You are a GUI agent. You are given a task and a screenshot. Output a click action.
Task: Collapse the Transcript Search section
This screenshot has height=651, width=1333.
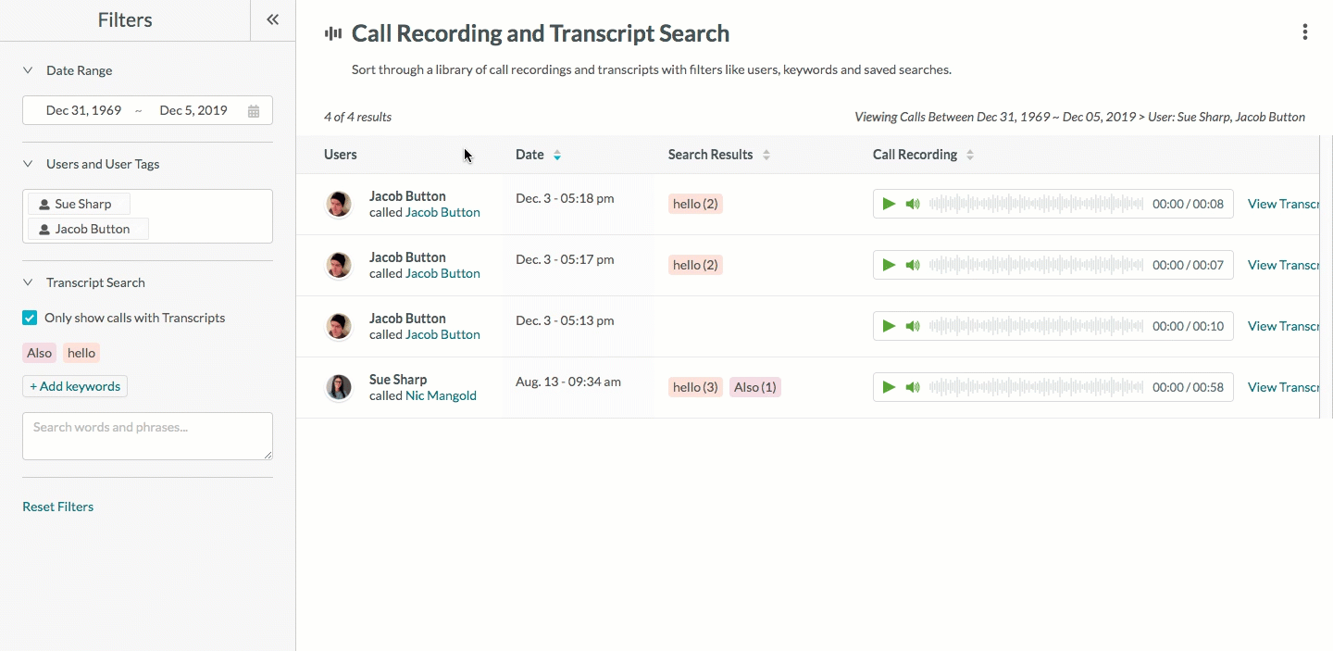click(x=28, y=282)
